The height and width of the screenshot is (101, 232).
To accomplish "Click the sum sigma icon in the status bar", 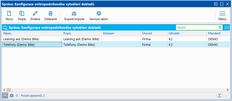I will (220, 96).
